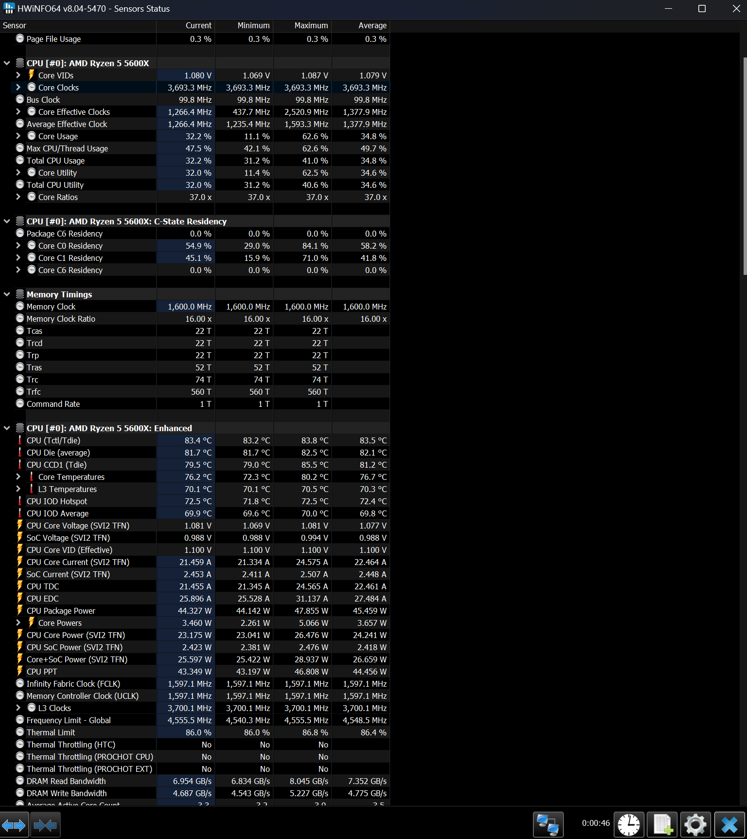Expand the Core Clocks row
Screen dimensions: 747x839
tap(18, 87)
